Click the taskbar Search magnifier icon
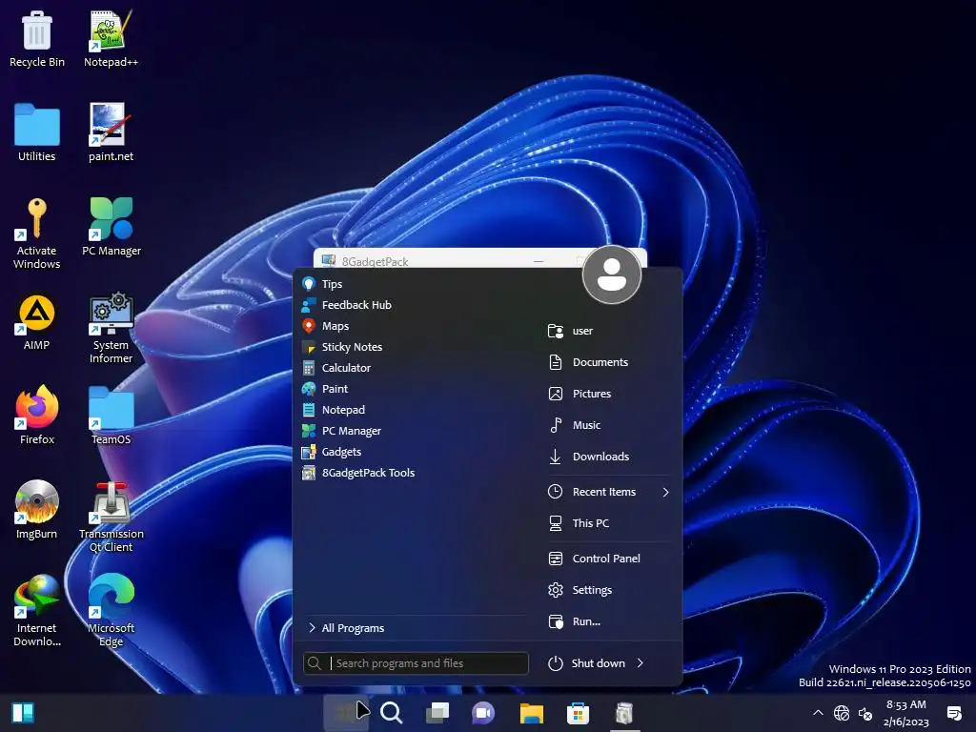 [392, 713]
